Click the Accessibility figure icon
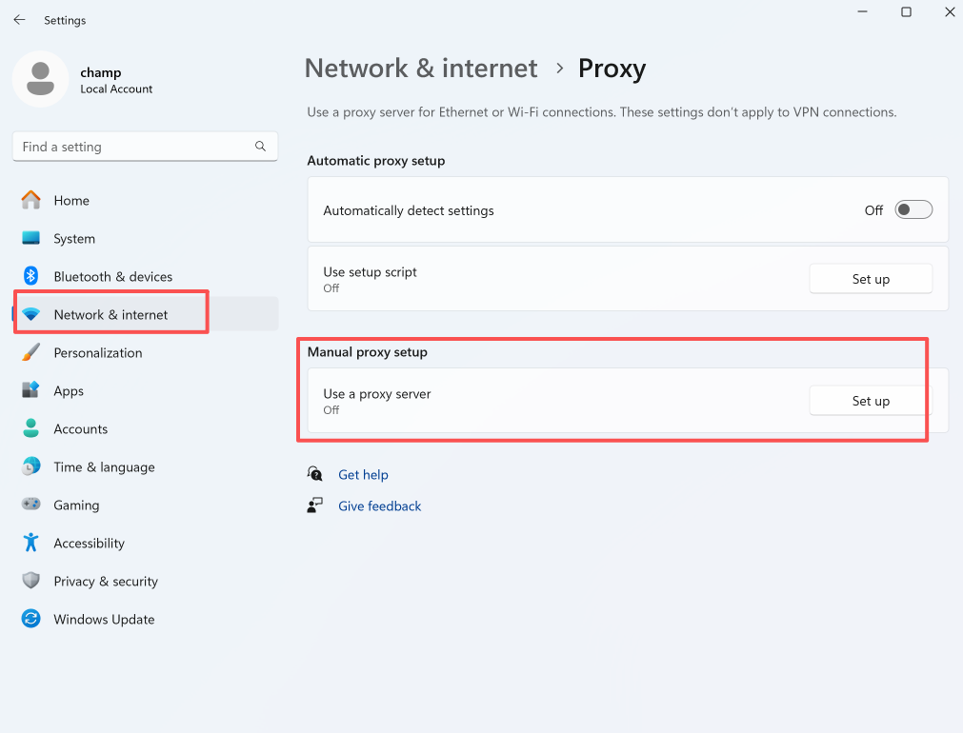 pyautogui.click(x=31, y=544)
